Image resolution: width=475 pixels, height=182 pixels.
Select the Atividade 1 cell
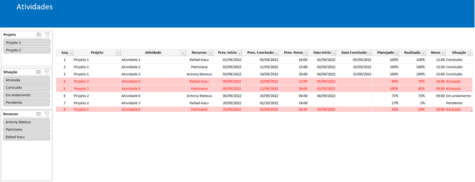click(153, 60)
